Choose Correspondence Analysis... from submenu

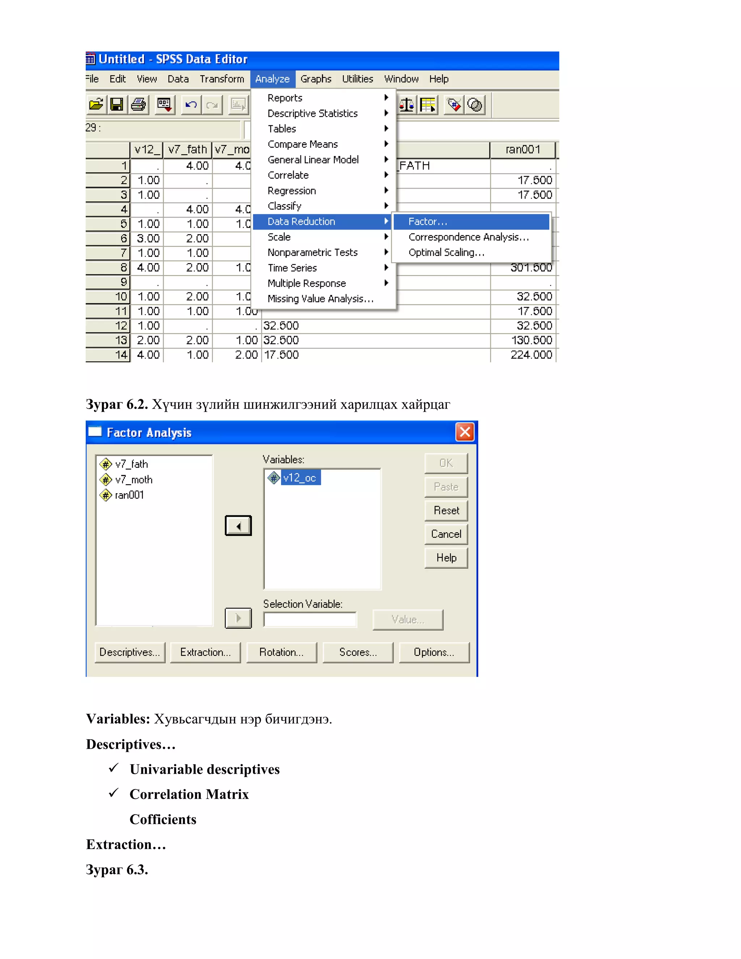click(x=469, y=237)
